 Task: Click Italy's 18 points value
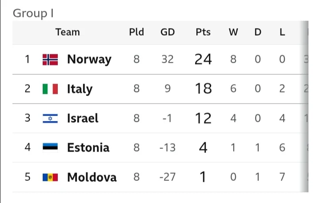coord(203,89)
